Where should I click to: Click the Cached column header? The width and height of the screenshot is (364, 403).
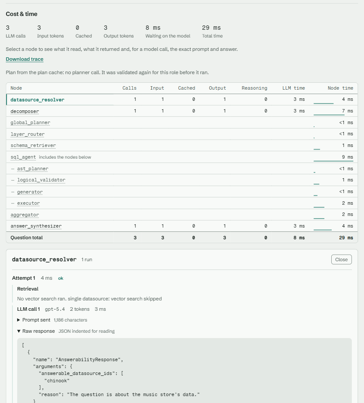click(x=187, y=88)
